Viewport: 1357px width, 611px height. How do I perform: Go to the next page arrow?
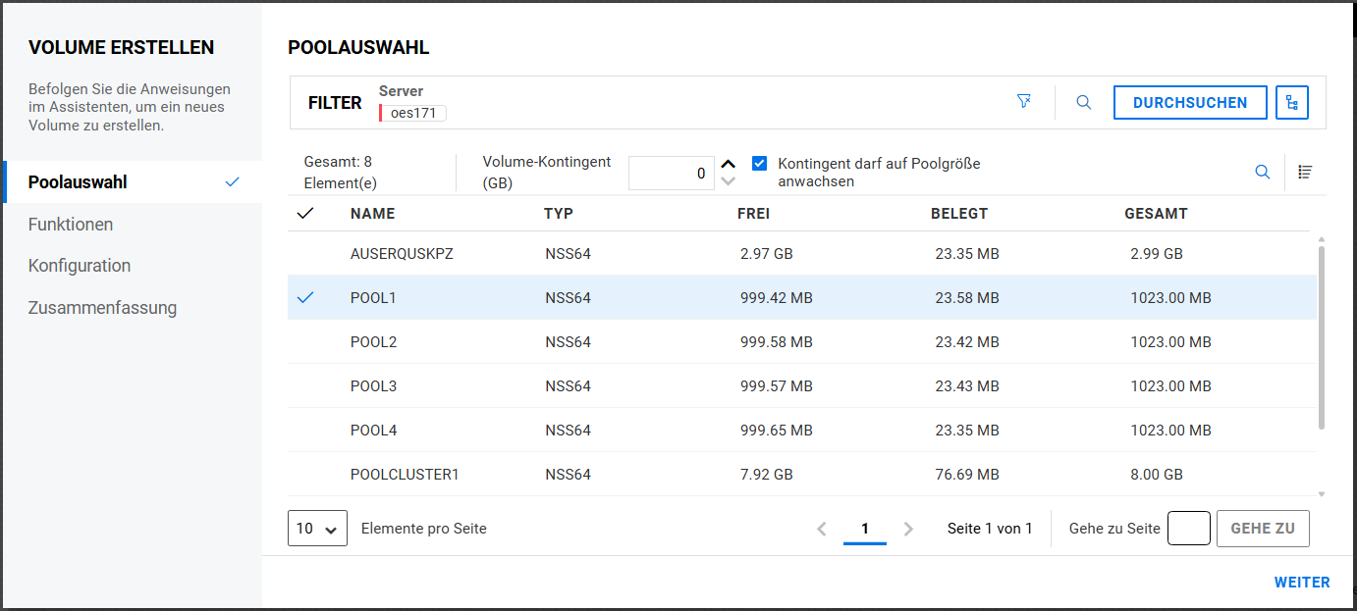click(x=908, y=529)
